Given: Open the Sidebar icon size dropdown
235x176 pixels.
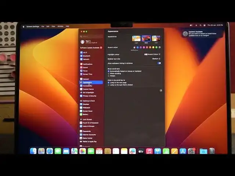Looking at the screenshot, I should pyautogui.click(x=156, y=59).
